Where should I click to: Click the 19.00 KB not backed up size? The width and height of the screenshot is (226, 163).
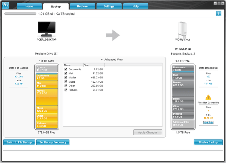tap(208, 118)
